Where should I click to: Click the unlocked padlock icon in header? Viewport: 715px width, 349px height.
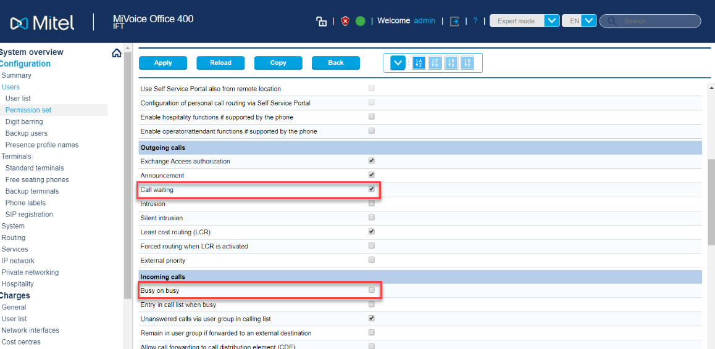click(321, 21)
